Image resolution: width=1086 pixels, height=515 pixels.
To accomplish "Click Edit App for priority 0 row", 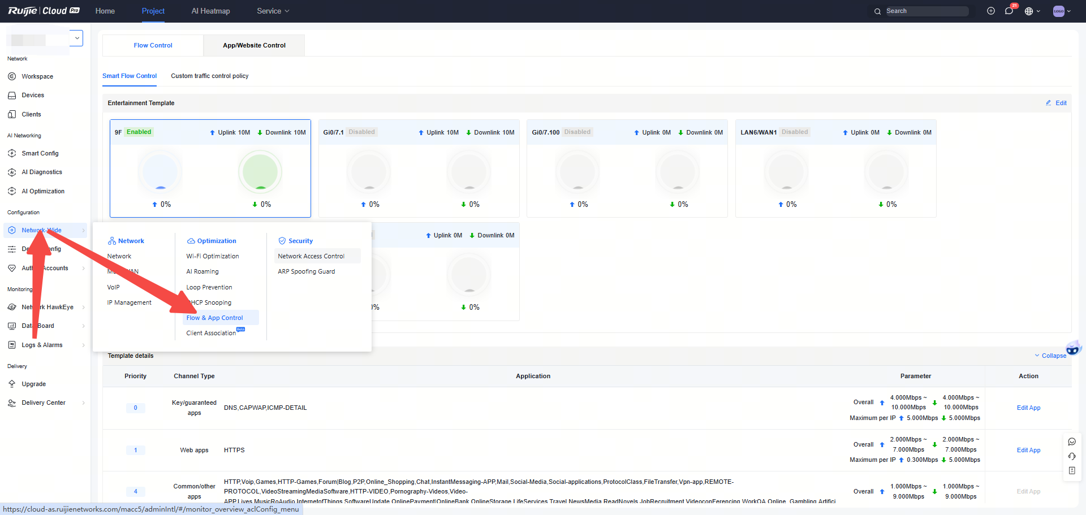I will pyautogui.click(x=1028, y=408).
